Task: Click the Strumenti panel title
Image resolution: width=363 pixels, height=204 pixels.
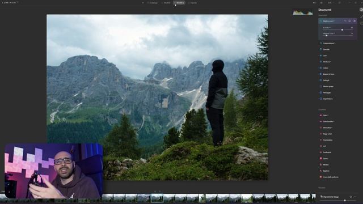Action: (324, 10)
